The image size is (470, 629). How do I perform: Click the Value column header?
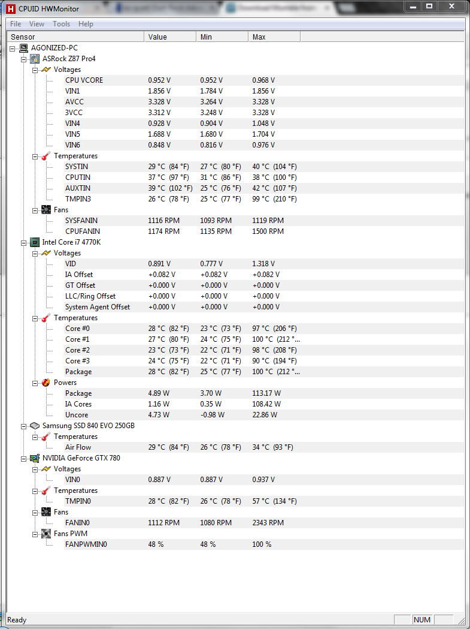click(x=170, y=37)
